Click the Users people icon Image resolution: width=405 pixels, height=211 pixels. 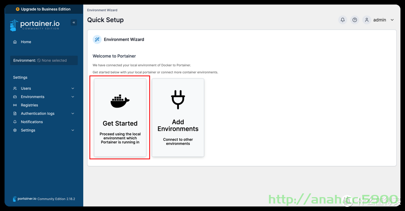click(15, 88)
